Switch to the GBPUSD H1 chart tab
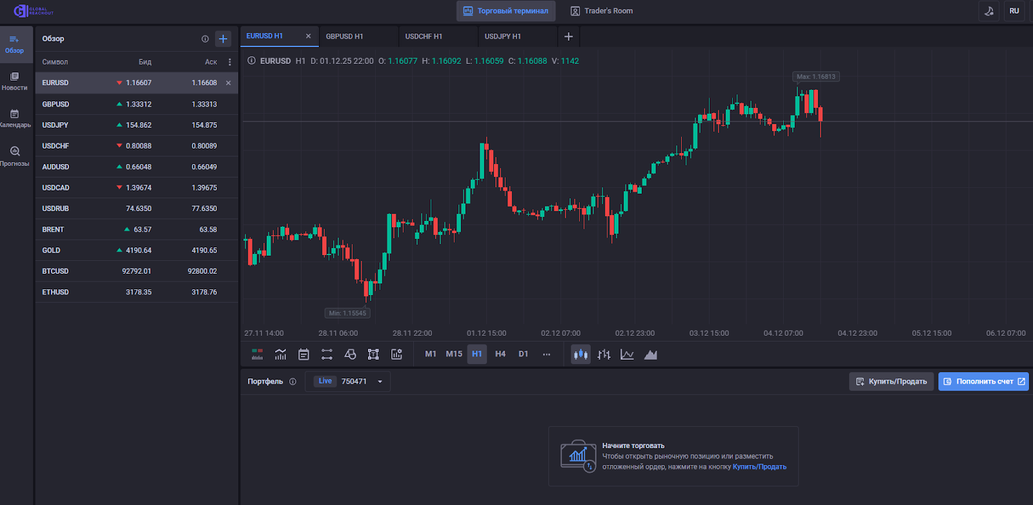The width and height of the screenshot is (1033, 505). (345, 37)
